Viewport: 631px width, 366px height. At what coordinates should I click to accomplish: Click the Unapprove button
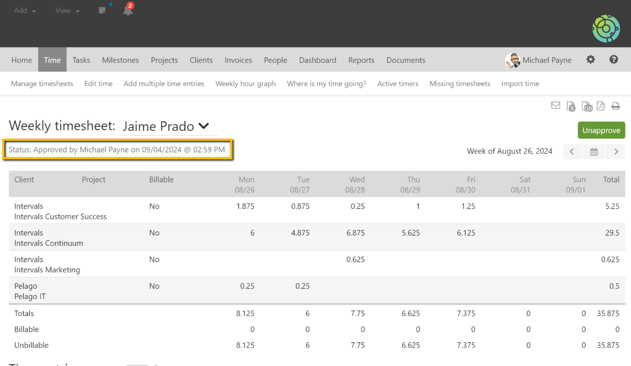pyautogui.click(x=601, y=130)
